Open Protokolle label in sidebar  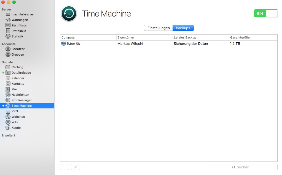[x=19, y=31]
